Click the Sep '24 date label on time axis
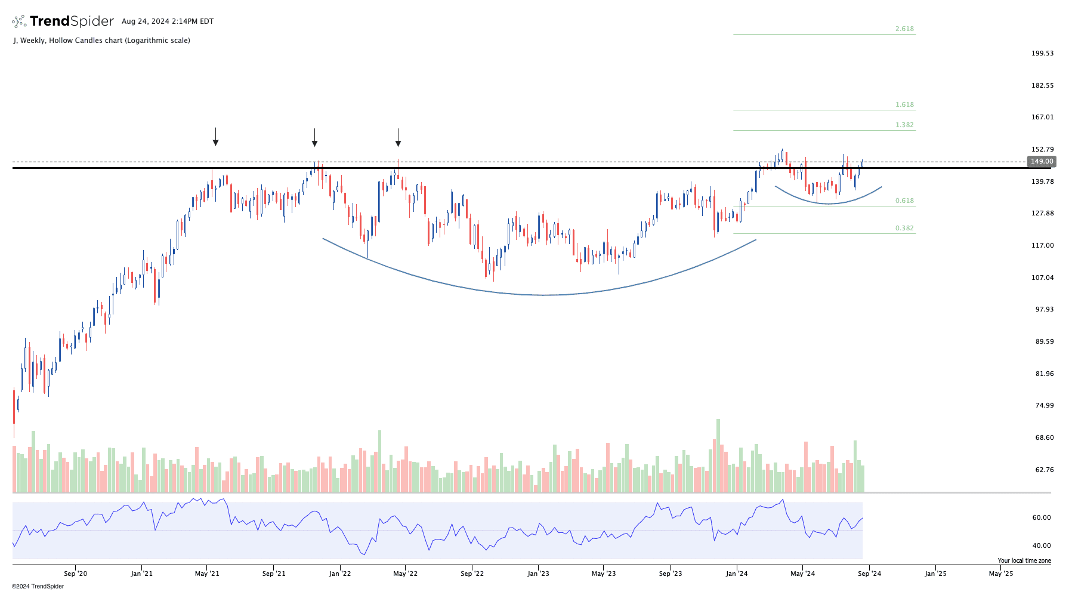Image resolution: width=1069 pixels, height=592 pixels. click(869, 573)
